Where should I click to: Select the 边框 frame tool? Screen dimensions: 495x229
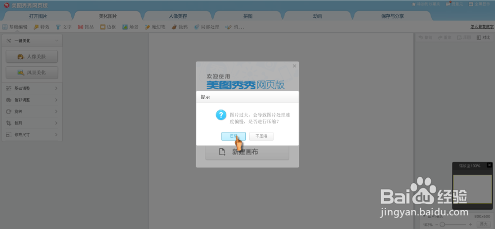click(x=108, y=27)
